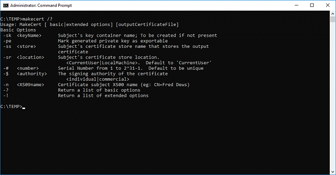Minimize the Command Prompt window
Screen dimensions: 336x175
tap(297, 5)
